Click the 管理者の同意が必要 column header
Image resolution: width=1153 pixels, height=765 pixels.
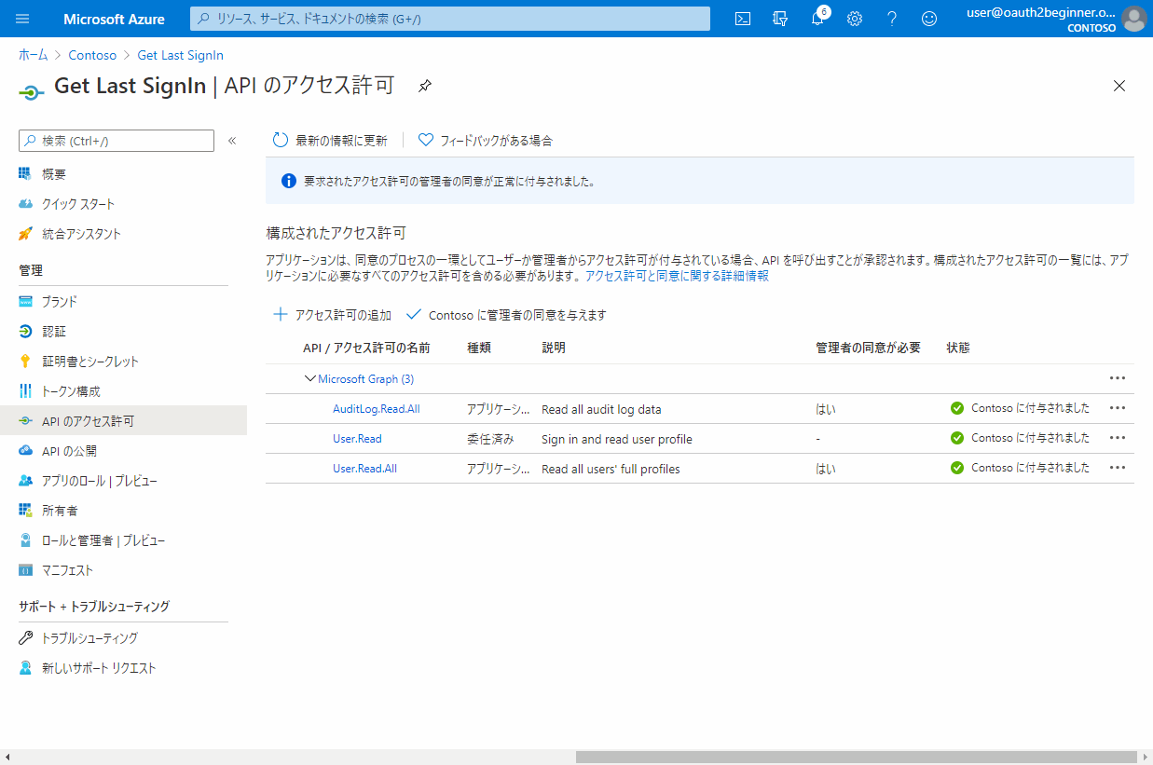tap(868, 348)
